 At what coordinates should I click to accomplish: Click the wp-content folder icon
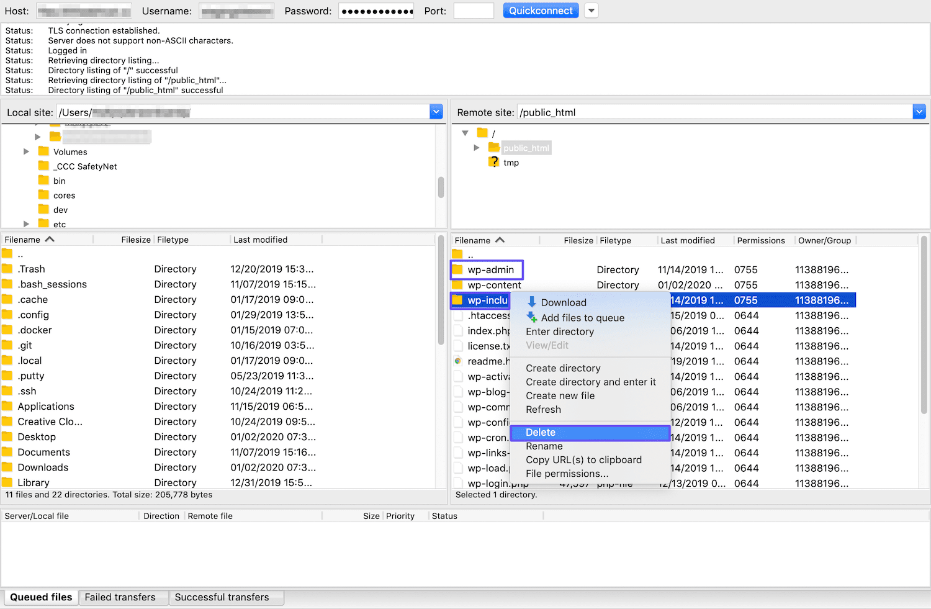(x=459, y=285)
